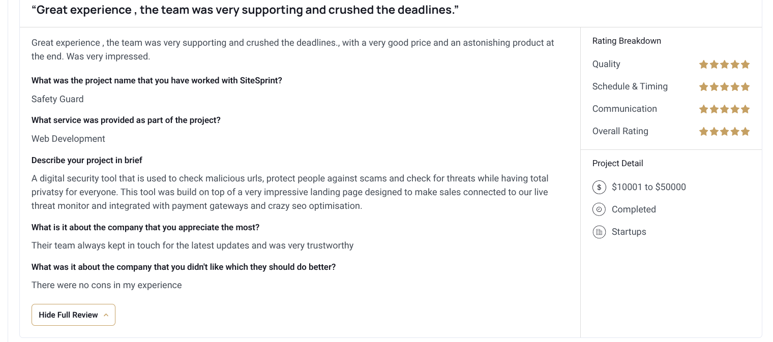Image resolution: width=773 pixels, height=342 pixels.
Task: Select the third star under Communication
Action: (x=724, y=109)
